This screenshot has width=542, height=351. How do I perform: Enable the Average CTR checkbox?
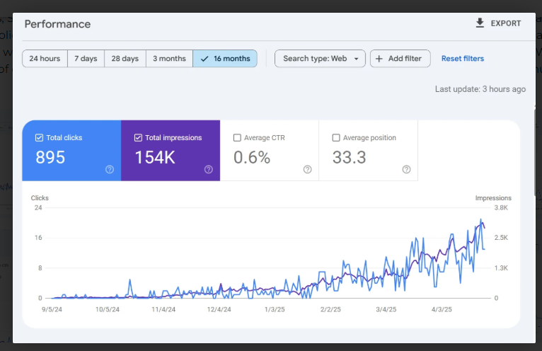click(x=237, y=137)
